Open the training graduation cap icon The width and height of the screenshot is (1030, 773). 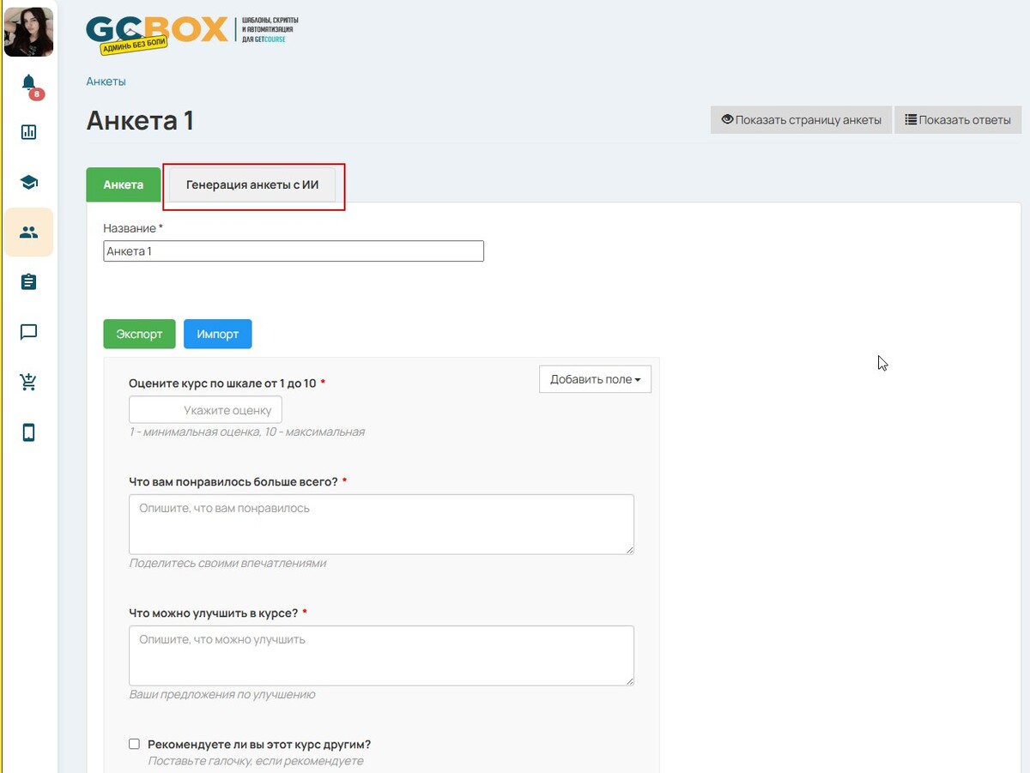point(29,182)
